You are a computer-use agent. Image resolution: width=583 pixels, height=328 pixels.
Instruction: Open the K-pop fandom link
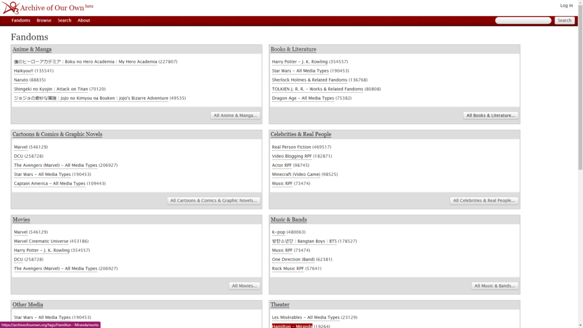(x=278, y=232)
